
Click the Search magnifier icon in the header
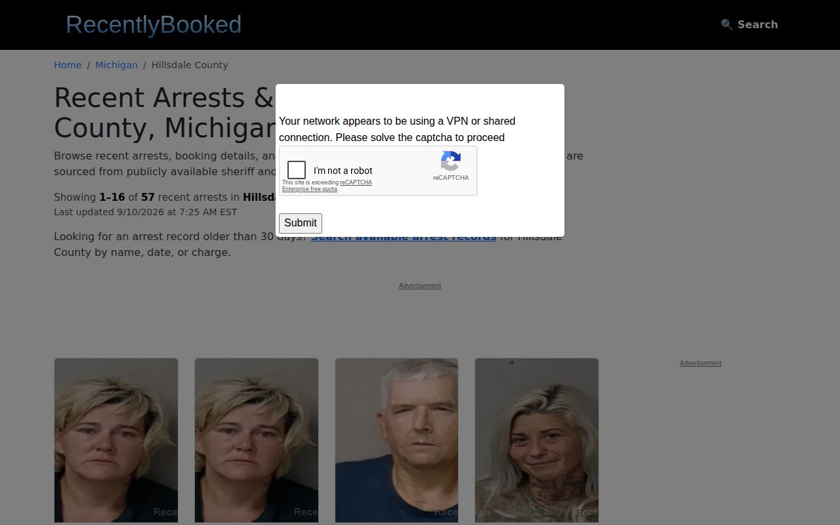726,24
